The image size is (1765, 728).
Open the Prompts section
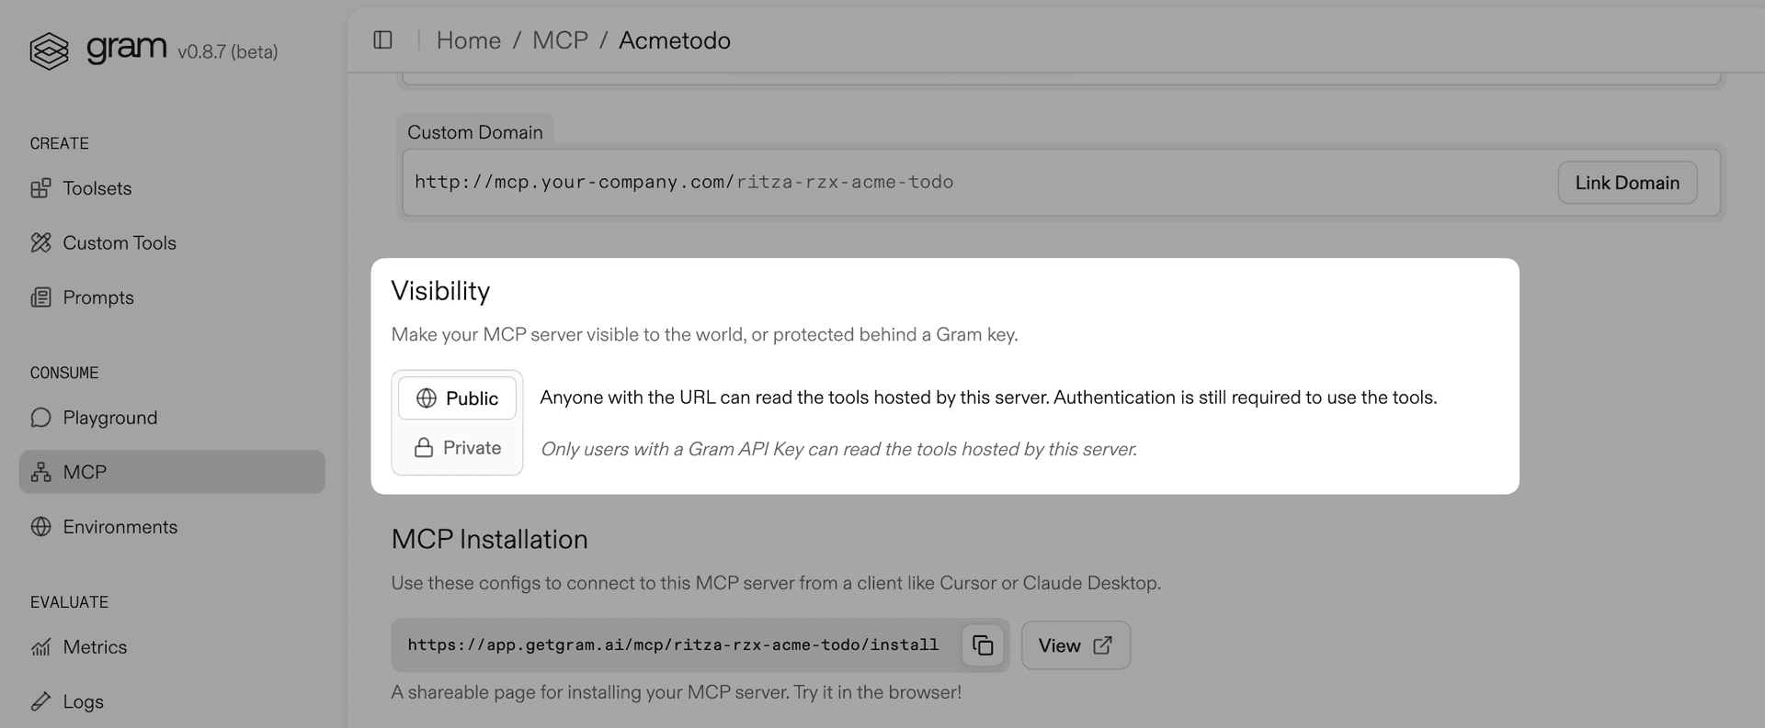(97, 297)
